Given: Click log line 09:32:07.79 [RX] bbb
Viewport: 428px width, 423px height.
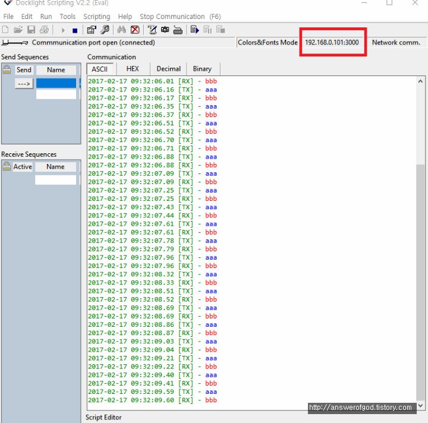Looking at the screenshot, I should click(152, 249).
